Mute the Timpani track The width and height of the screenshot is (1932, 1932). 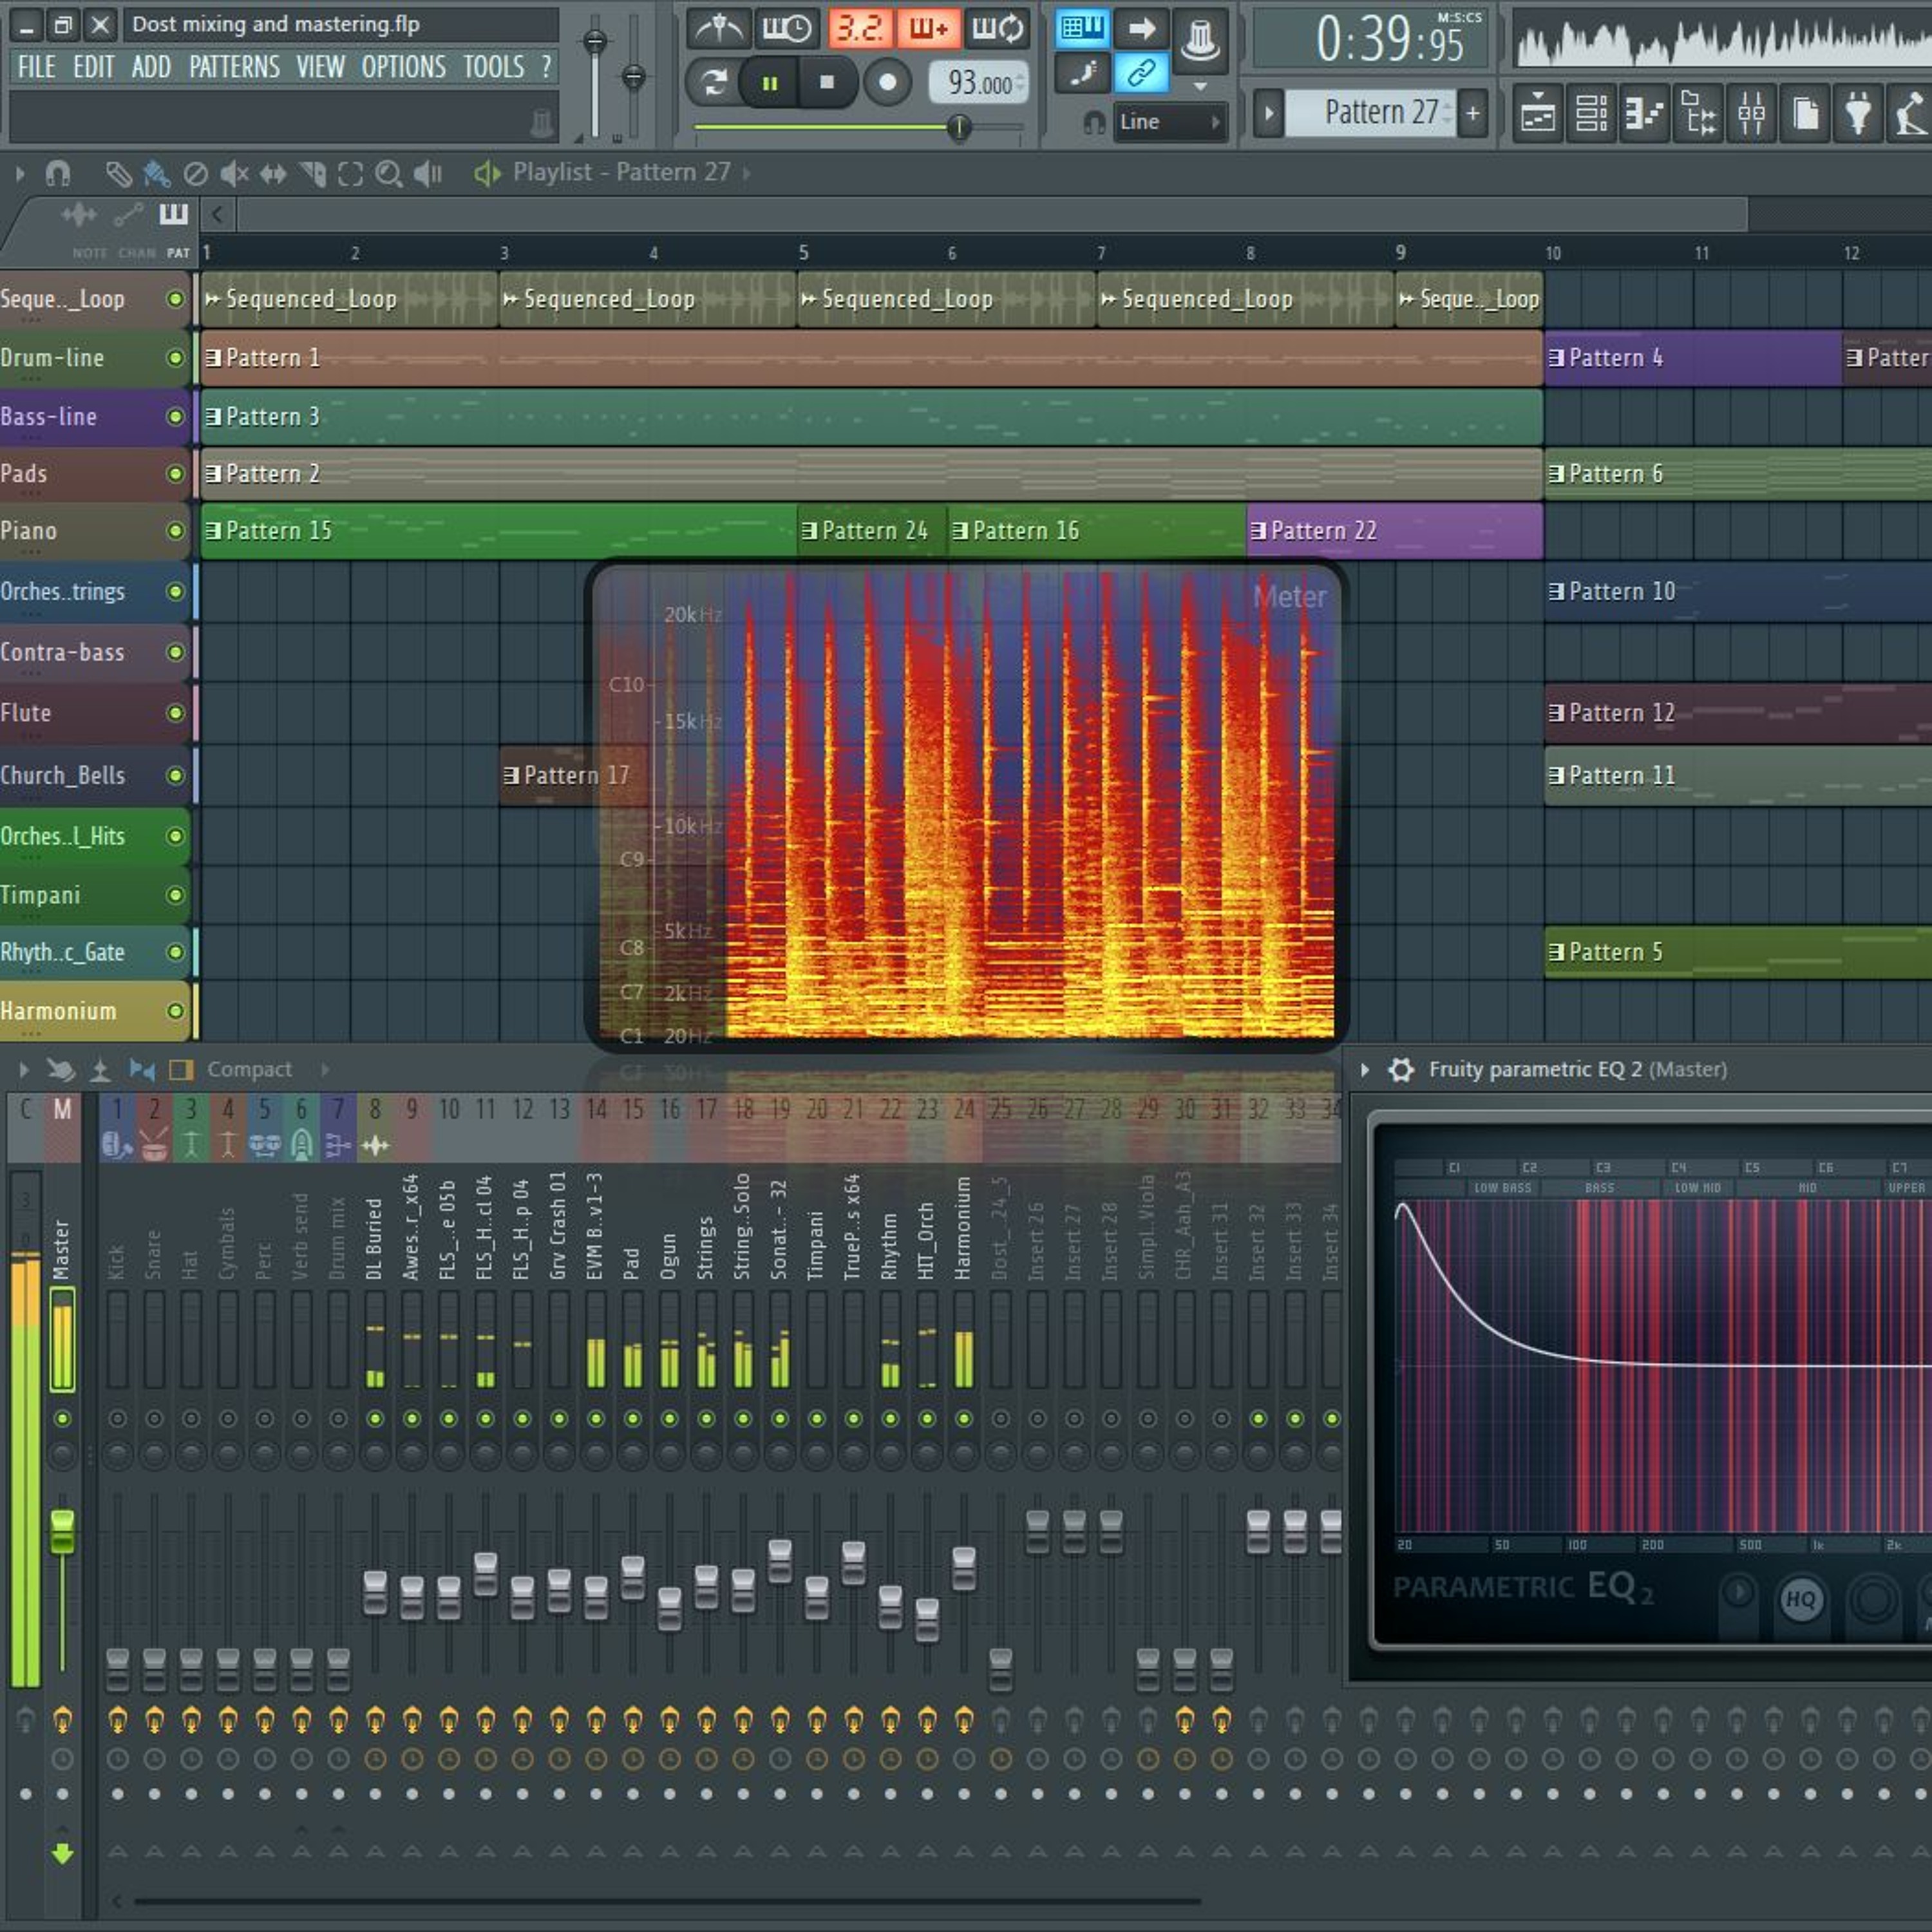[x=175, y=895]
